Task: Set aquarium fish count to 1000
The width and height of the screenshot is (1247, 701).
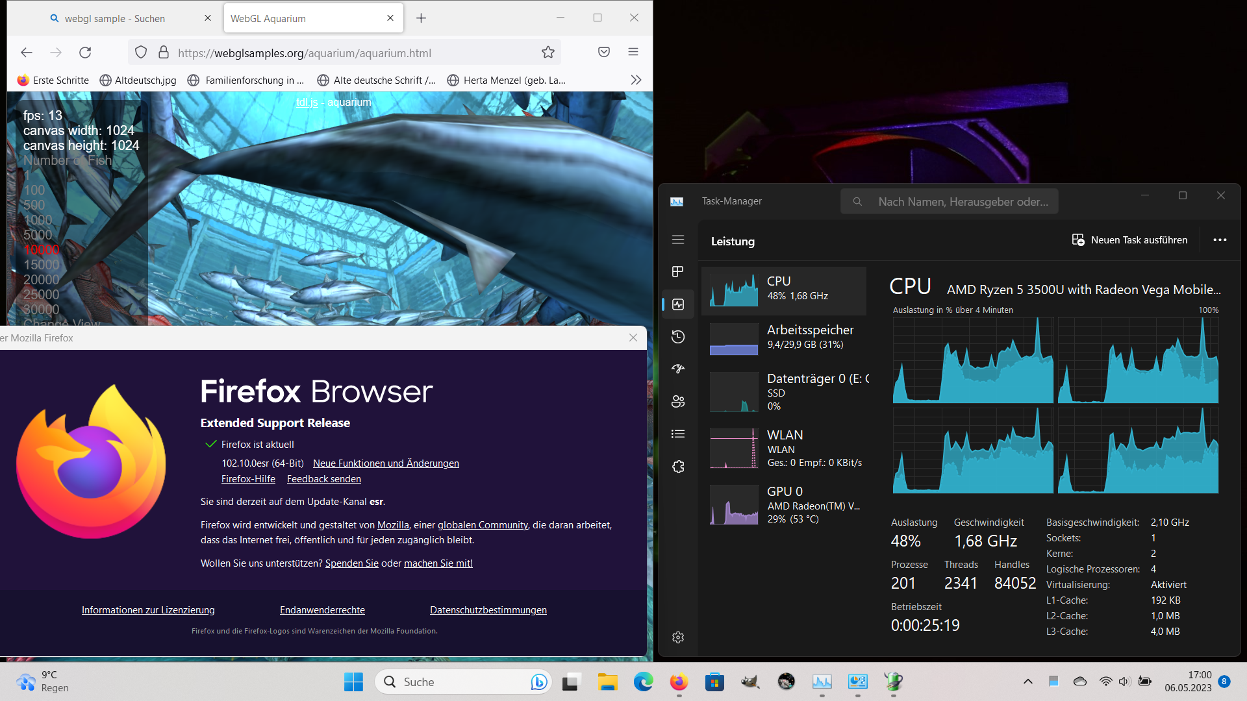Action: (x=38, y=220)
